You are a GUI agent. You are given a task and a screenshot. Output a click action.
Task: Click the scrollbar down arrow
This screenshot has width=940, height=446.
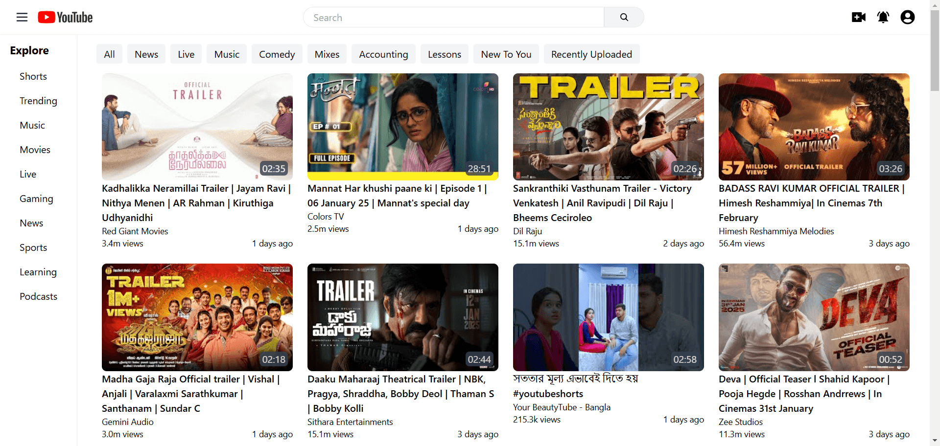(935, 441)
